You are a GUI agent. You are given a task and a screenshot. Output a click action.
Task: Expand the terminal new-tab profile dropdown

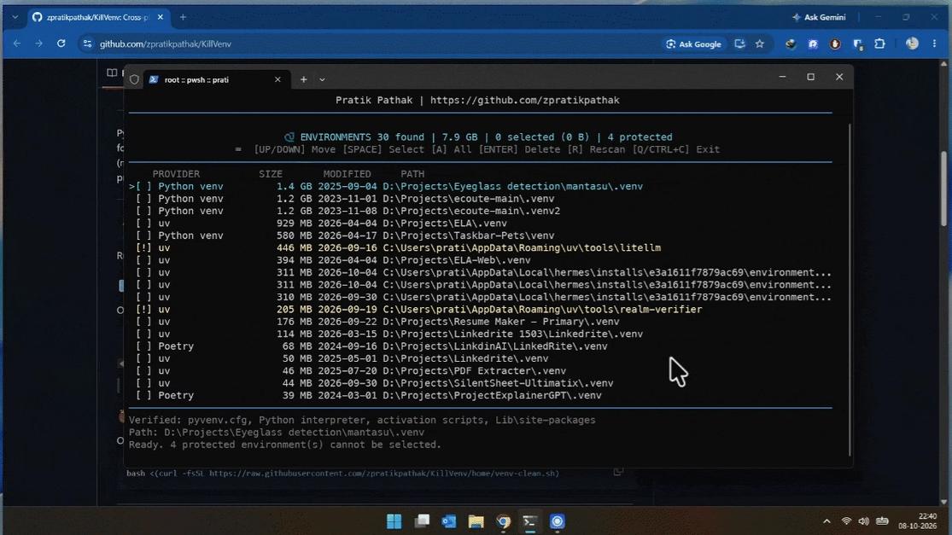(x=323, y=79)
